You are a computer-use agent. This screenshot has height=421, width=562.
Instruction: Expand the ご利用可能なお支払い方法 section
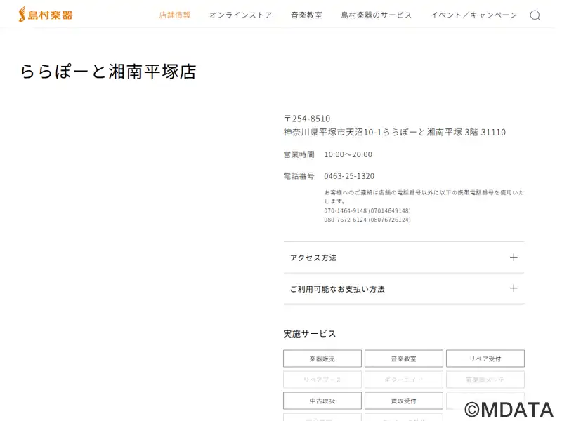[x=403, y=288]
